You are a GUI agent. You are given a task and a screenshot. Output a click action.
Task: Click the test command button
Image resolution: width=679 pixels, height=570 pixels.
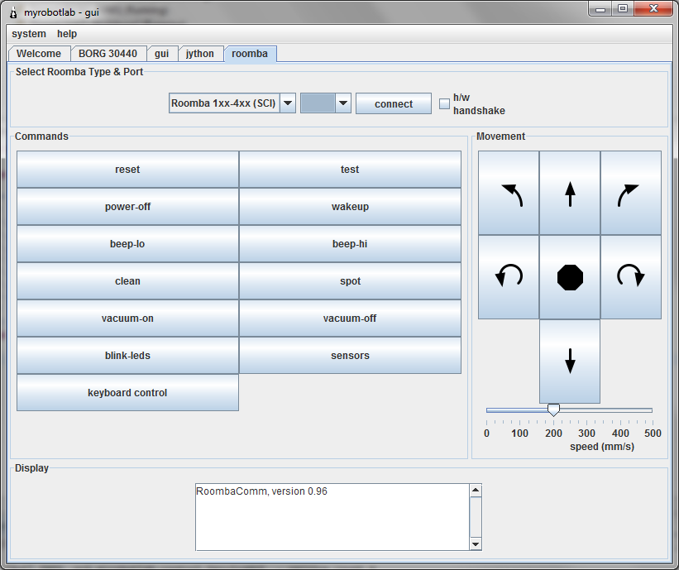pos(350,170)
